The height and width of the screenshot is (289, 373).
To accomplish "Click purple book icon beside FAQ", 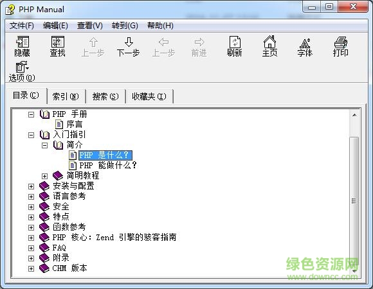I will tap(44, 248).
